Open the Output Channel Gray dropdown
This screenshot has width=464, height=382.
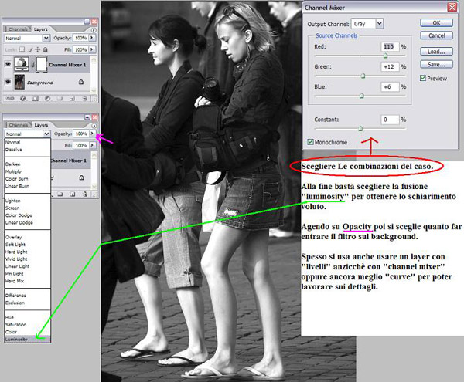380,23
